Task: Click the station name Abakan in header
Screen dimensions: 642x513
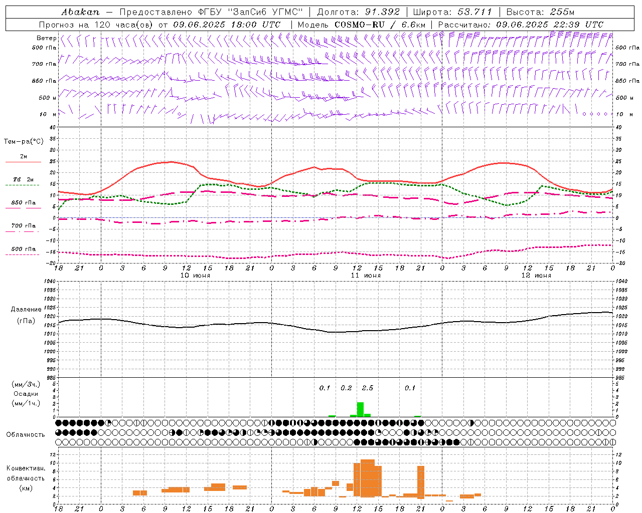Action: coord(80,12)
